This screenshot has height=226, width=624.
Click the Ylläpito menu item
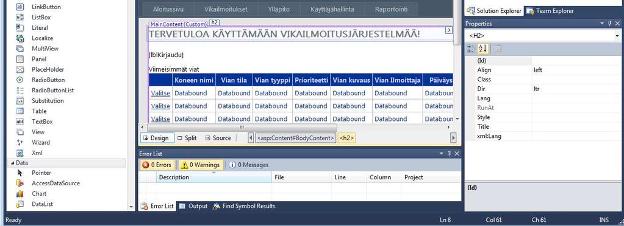pyautogui.click(x=279, y=9)
